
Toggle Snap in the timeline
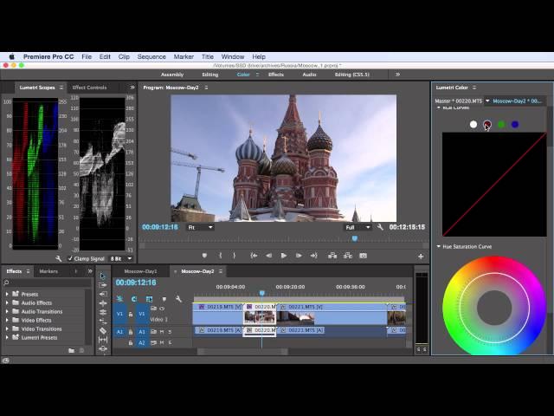coord(134,299)
